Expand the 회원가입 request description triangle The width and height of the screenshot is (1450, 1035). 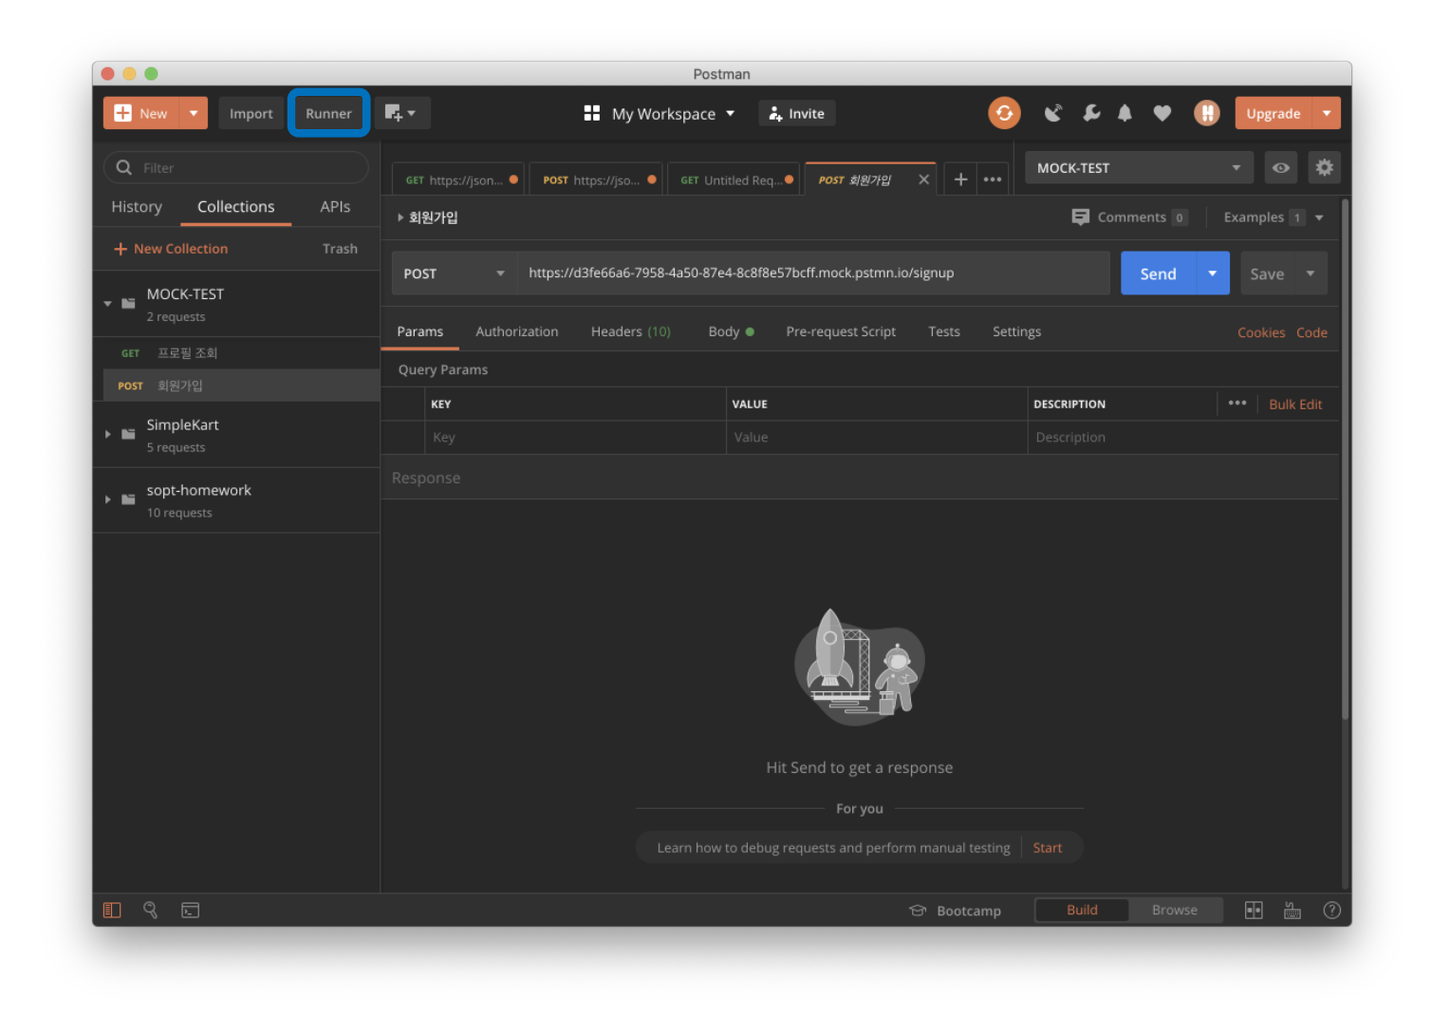coord(400,217)
